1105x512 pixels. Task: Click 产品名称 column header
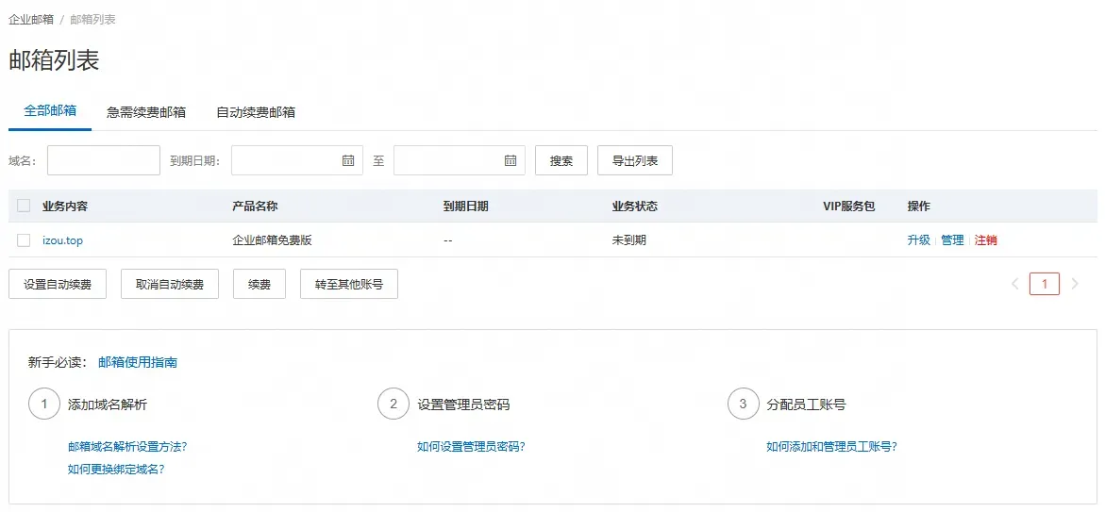[x=255, y=206]
